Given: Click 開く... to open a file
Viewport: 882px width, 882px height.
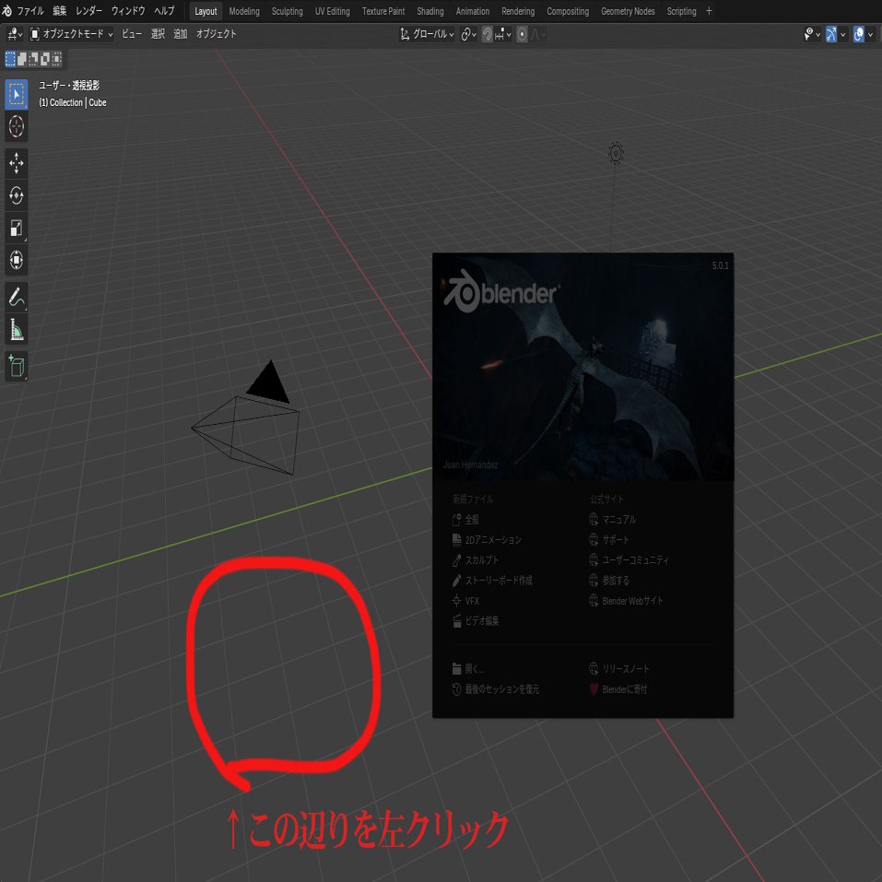Looking at the screenshot, I should 468,669.
